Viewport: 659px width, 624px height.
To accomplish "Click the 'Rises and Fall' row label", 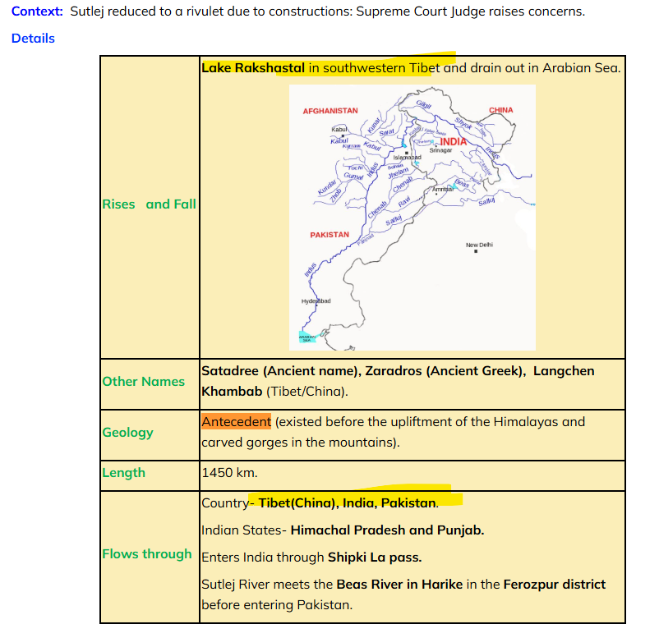I will 150,204.
